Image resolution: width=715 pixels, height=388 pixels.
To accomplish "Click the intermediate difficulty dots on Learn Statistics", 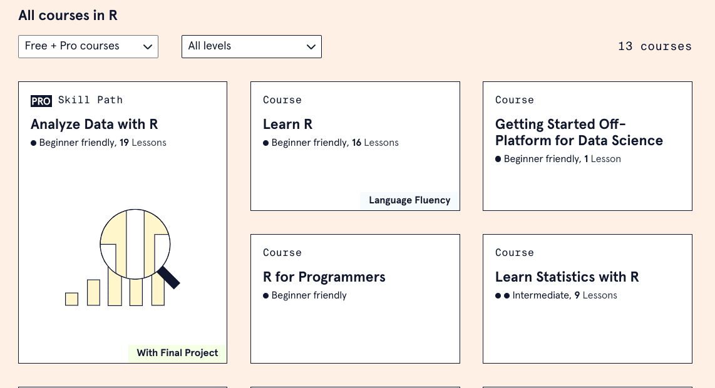I will point(502,295).
